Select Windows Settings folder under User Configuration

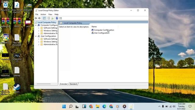50,42
